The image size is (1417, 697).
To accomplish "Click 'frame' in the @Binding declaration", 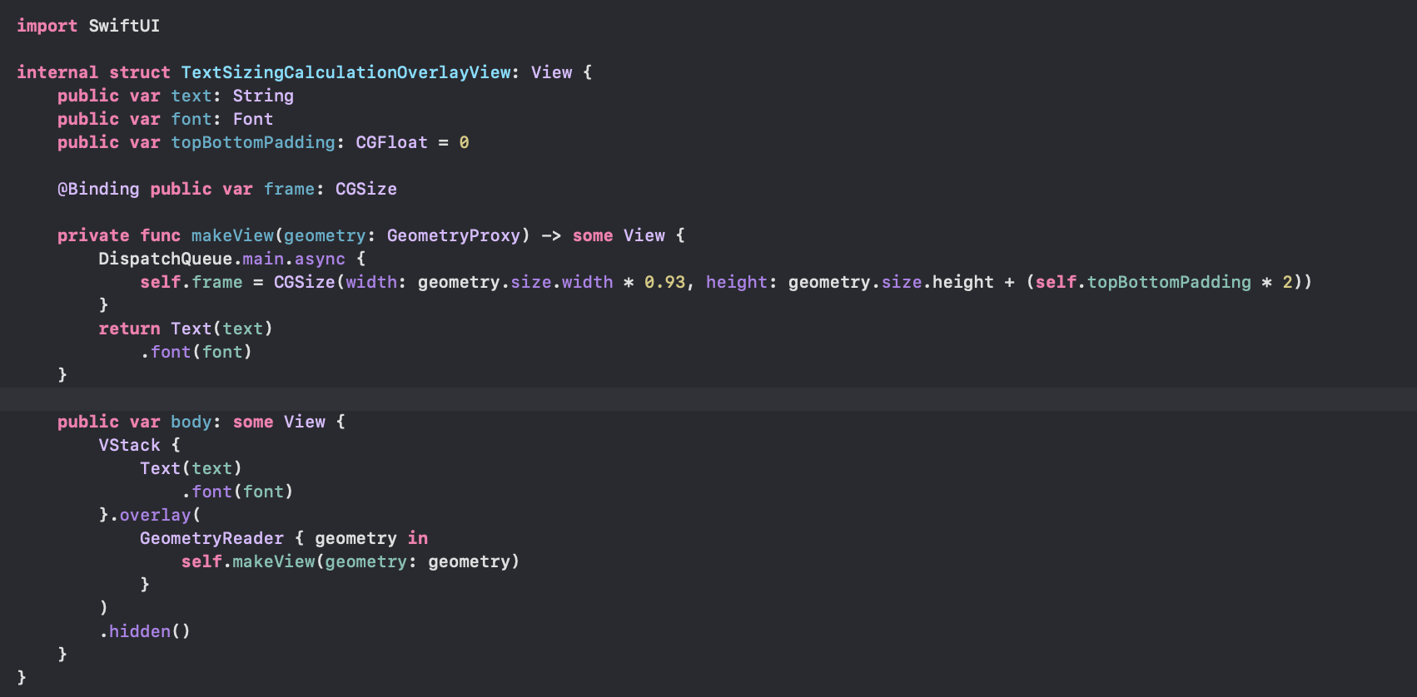I will [289, 189].
